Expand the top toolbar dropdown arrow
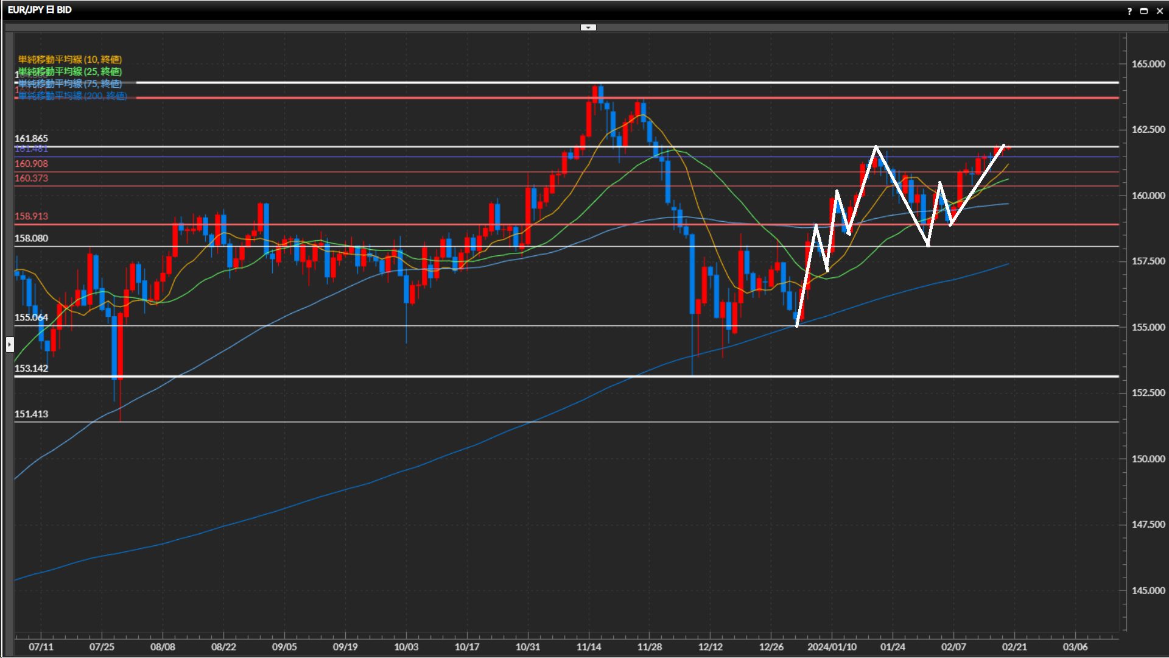The image size is (1169, 658). pyautogui.click(x=588, y=27)
